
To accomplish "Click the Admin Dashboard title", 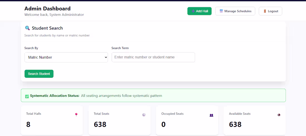I will (x=48, y=9).
